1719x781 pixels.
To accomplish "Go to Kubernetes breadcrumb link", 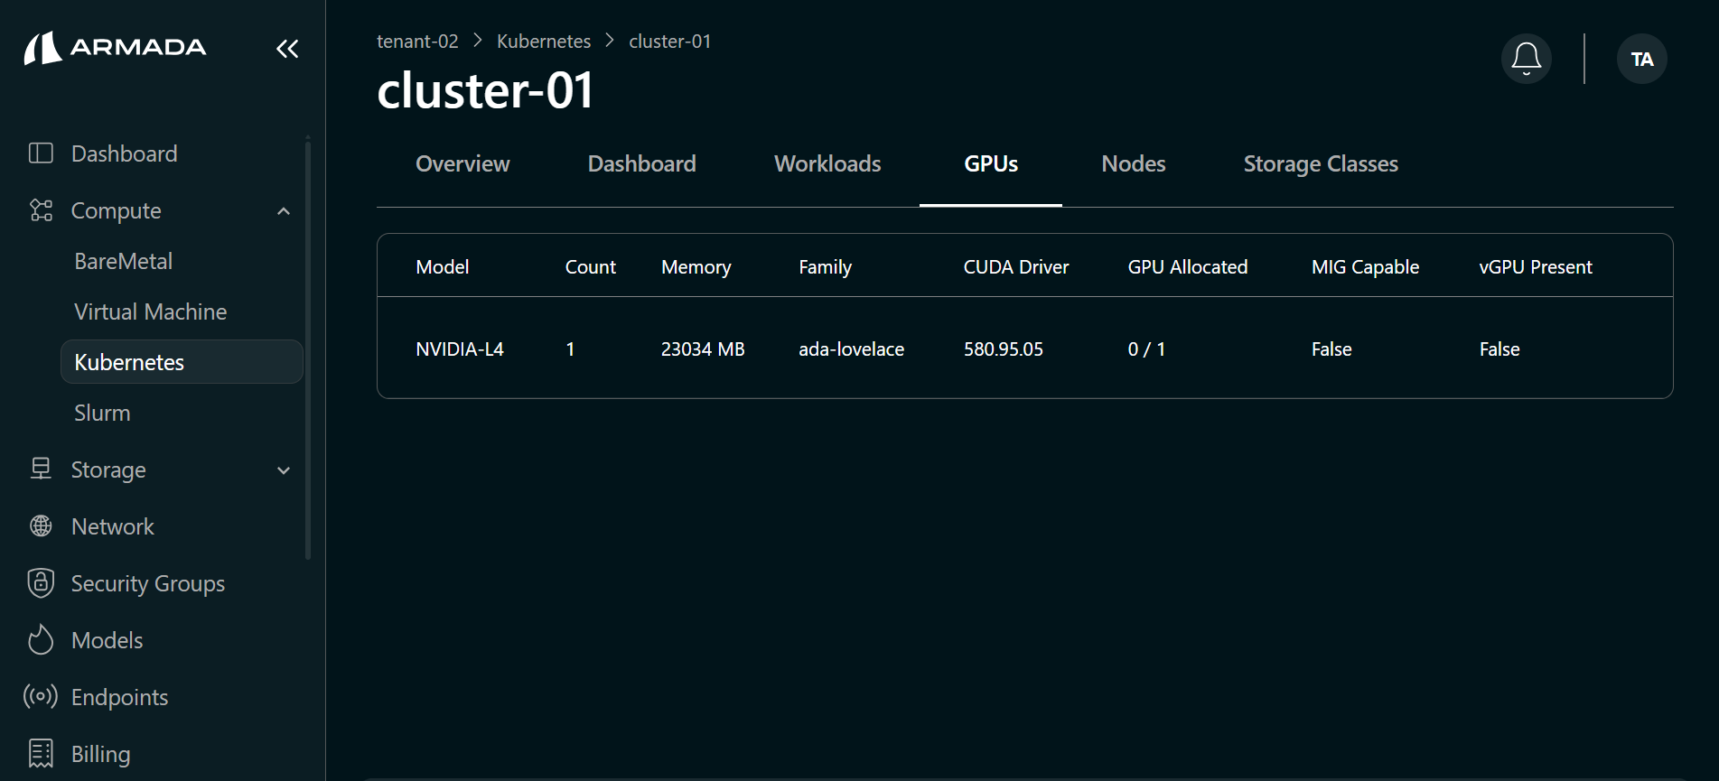I will click(x=544, y=42).
